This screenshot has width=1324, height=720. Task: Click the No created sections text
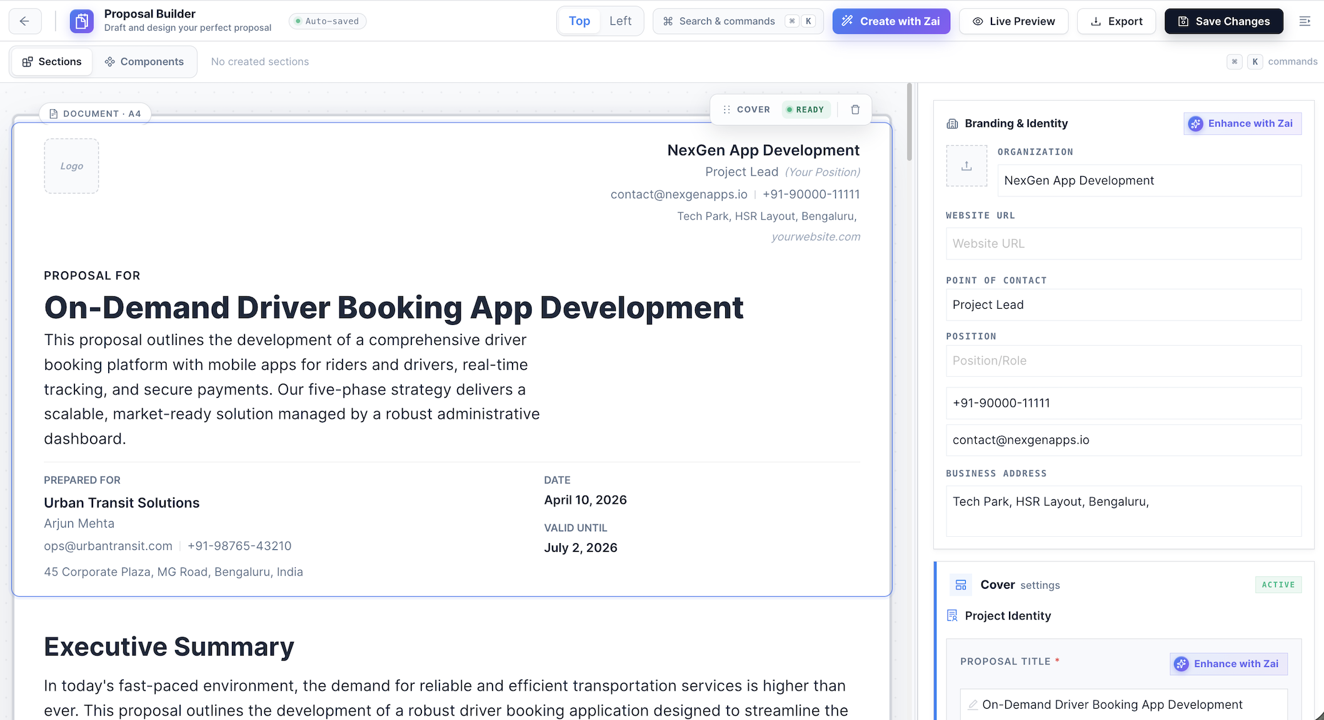pyautogui.click(x=260, y=62)
